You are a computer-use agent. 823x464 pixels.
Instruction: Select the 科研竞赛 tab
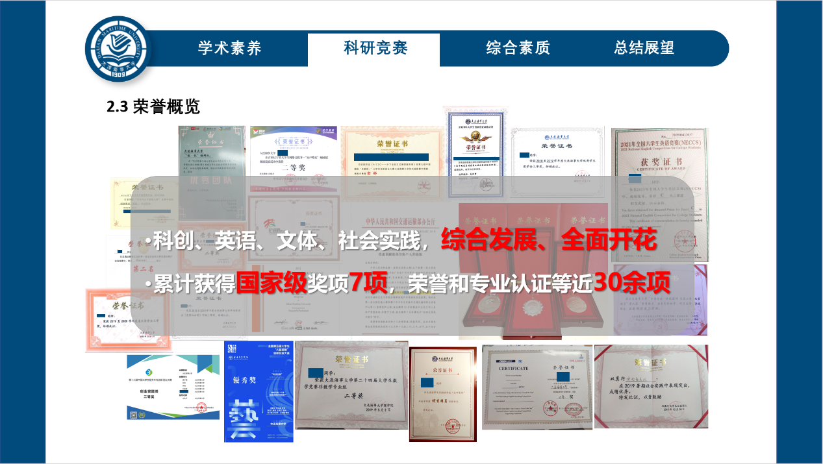[x=375, y=48]
